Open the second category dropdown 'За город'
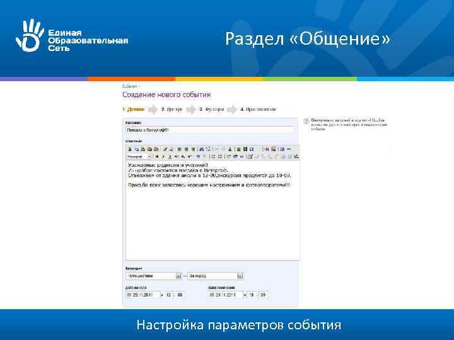 pyautogui.click(x=215, y=276)
